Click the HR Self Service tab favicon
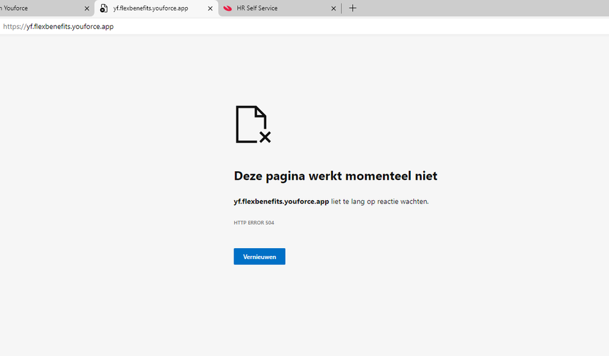The height and width of the screenshot is (356, 609). point(227,8)
